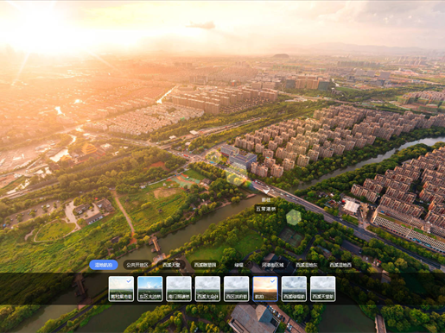Open the 西溪湿地东 category
This screenshot has height=333, width=445.
tap(307, 265)
